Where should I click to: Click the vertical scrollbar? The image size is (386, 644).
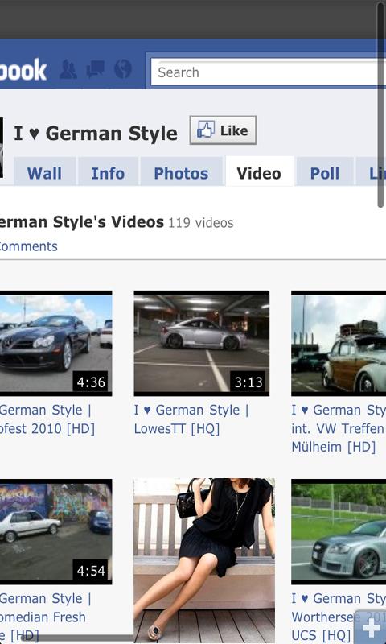coord(380,105)
